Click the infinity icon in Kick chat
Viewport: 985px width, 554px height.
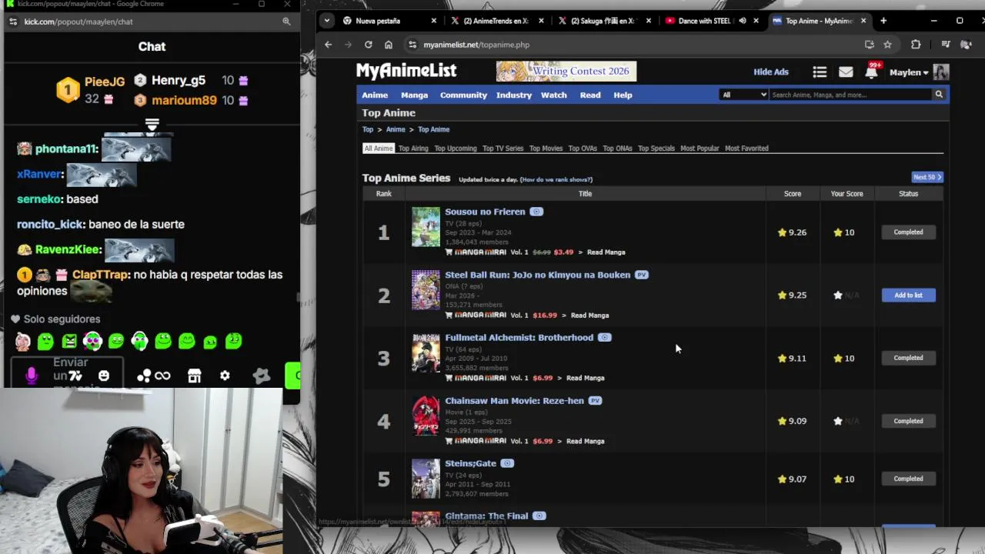pyautogui.click(x=162, y=375)
